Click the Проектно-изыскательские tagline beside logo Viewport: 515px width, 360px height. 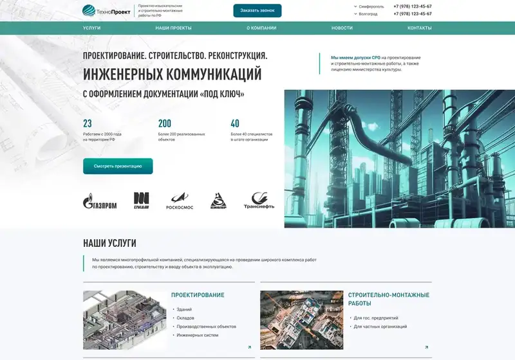click(160, 10)
